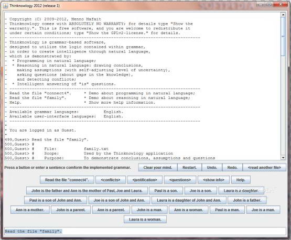Image resolution: width=291 pixels, height=240 pixels.
Task: Click the text "You are logged in as Guest."
Action: click(42, 130)
